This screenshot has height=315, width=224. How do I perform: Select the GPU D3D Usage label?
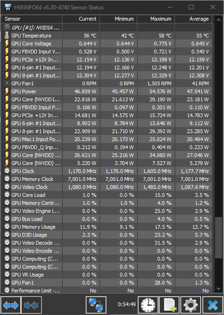(29, 235)
